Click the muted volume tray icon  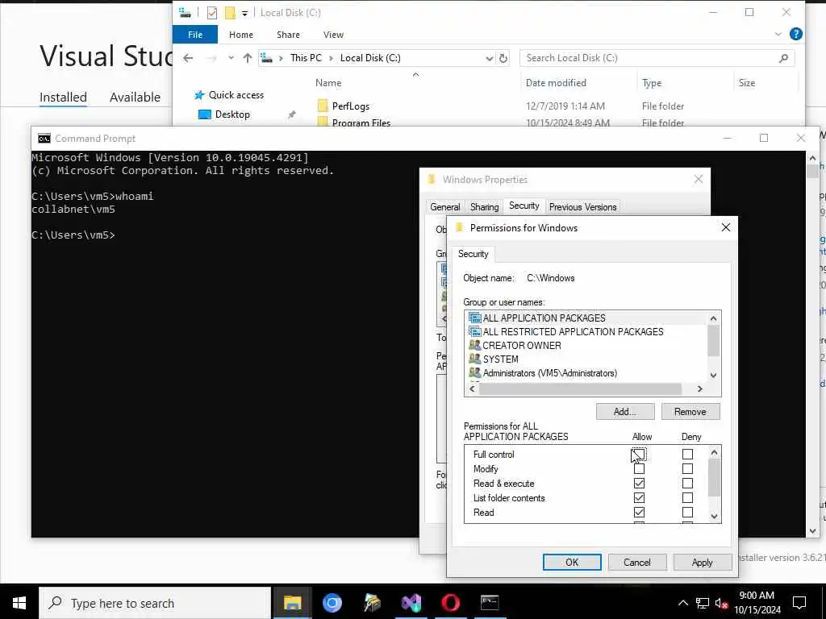(721, 603)
